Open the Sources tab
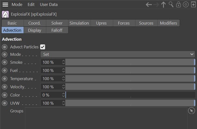 (x=146, y=23)
